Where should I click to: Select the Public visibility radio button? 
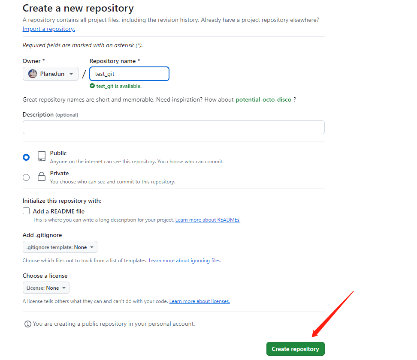pos(26,157)
